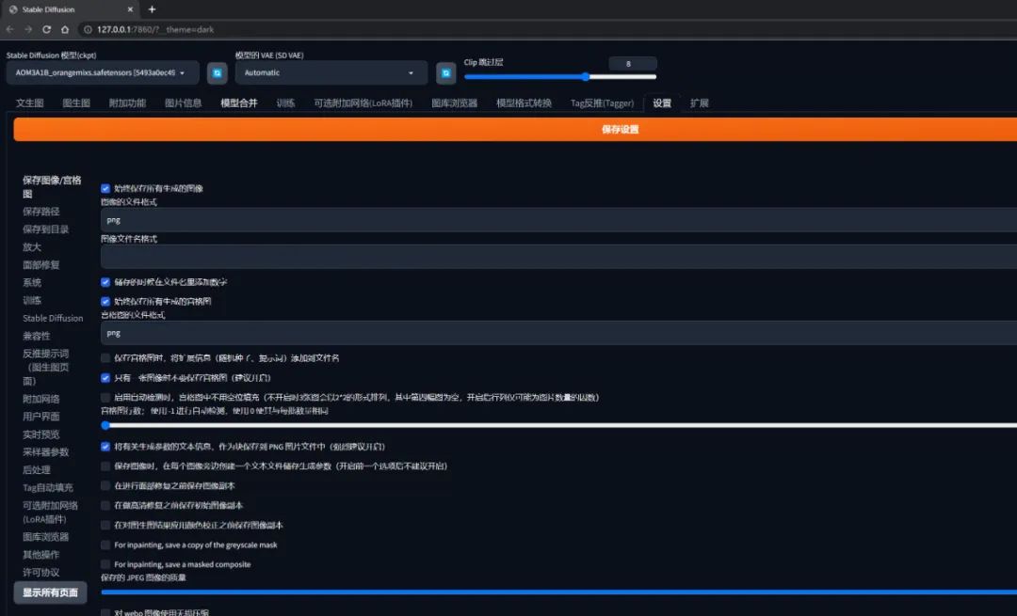Screen dimensions: 1017x616
Task: Click the orange 保存设置 button
Action: point(515,130)
